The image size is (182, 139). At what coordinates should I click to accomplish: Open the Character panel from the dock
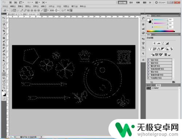coord(143,60)
